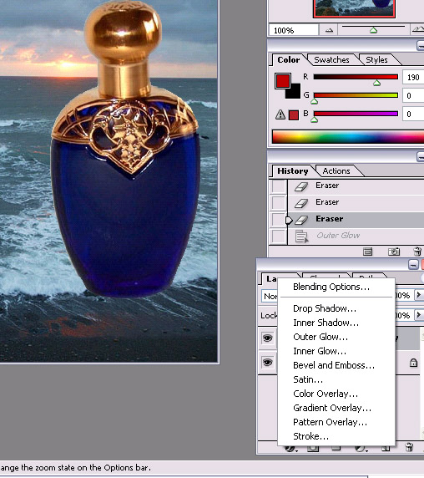Click the G value field showing 0
424x478 pixels.
[413, 95]
